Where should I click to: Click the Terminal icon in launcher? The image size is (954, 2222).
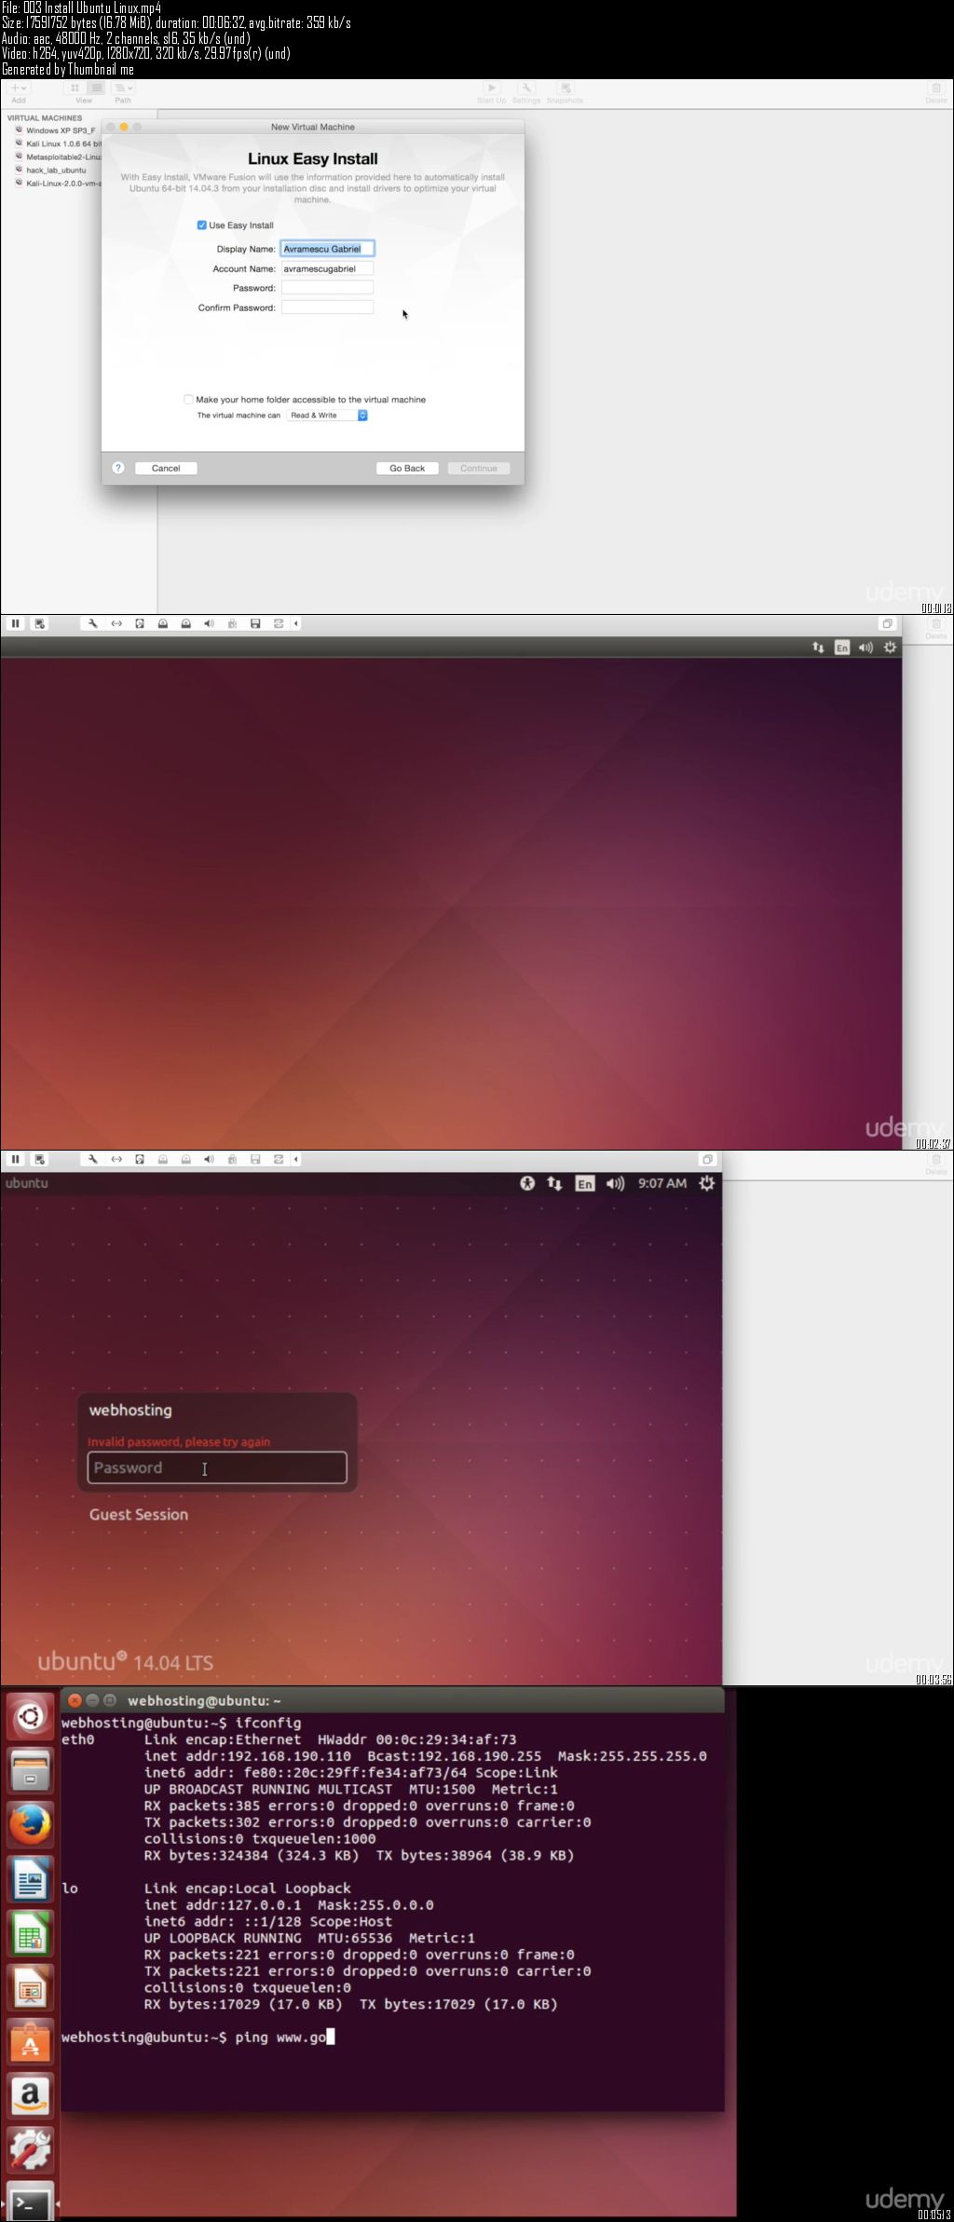(30, 2202)
